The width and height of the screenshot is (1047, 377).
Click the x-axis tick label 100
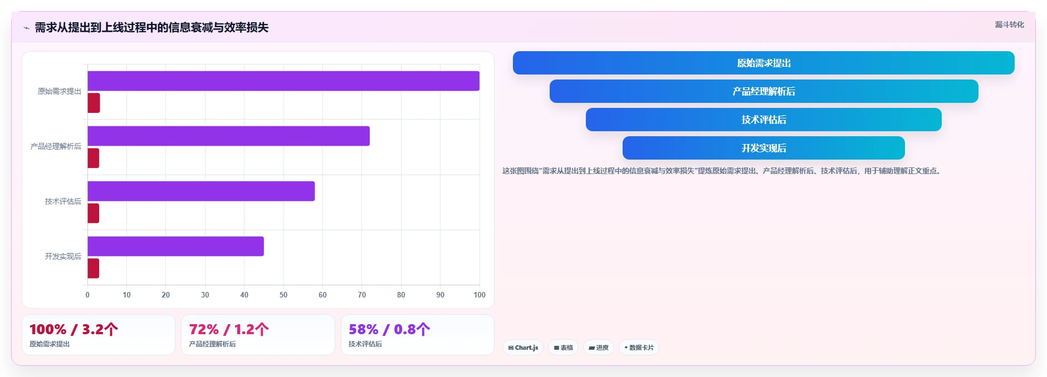pyautogui.click(x=480, y=295)
